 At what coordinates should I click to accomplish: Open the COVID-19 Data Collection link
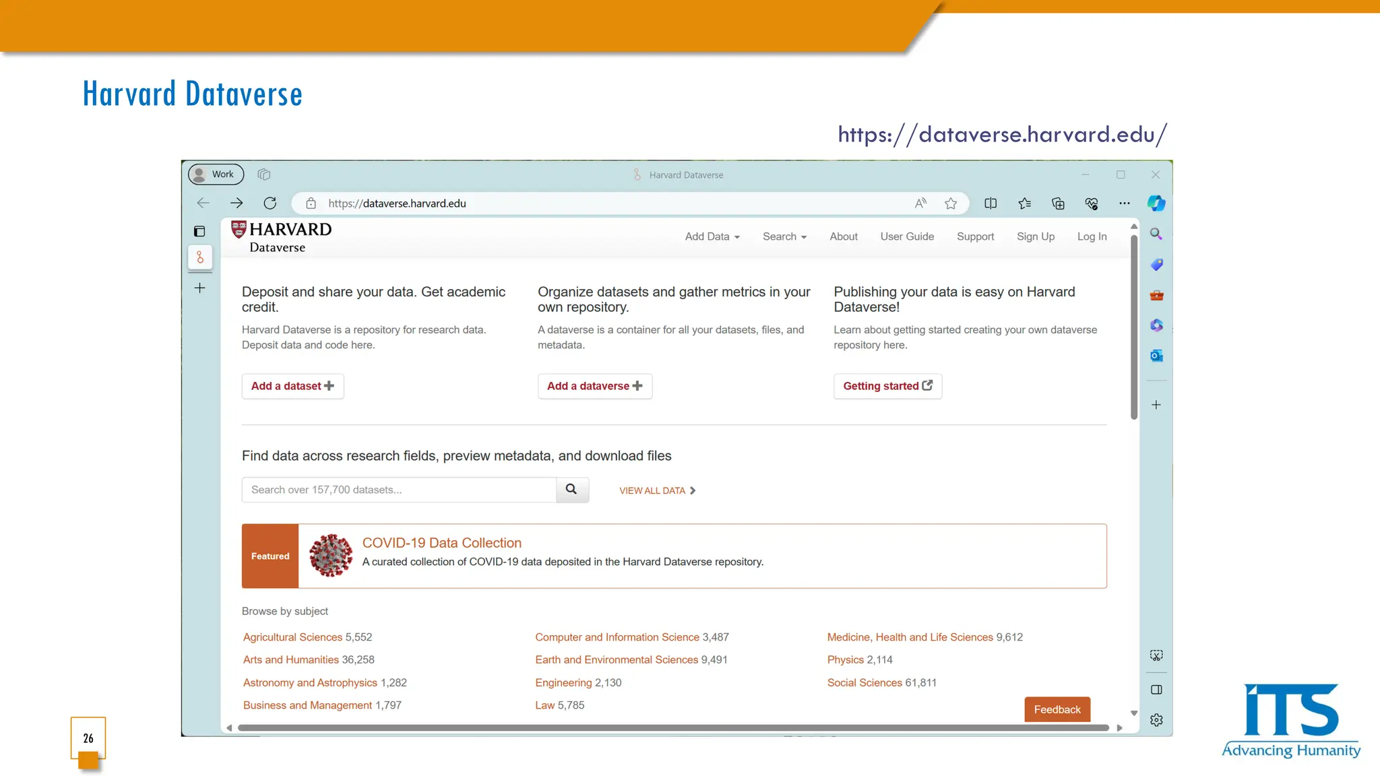click(x=442, y=543)
